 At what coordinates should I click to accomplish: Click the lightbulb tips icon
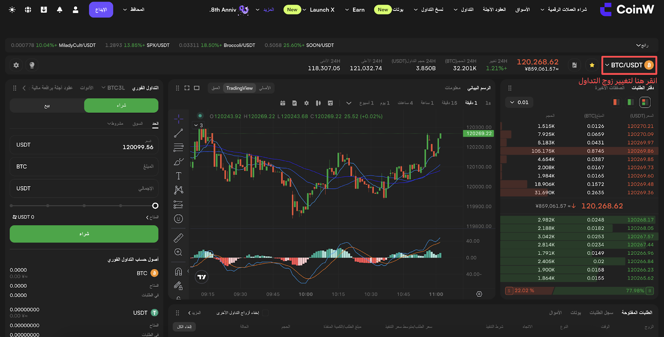(x=32, y=65)
